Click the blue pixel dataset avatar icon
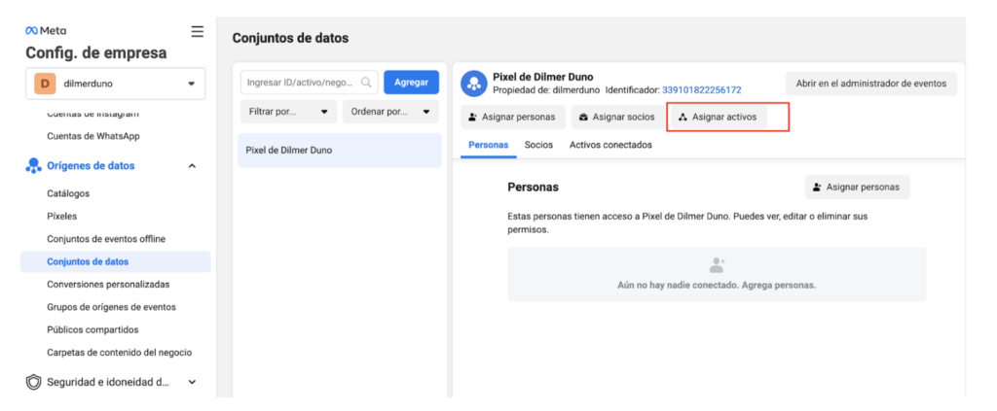The height and width of the screenshot is (411, 997). [x=474, y=84]
